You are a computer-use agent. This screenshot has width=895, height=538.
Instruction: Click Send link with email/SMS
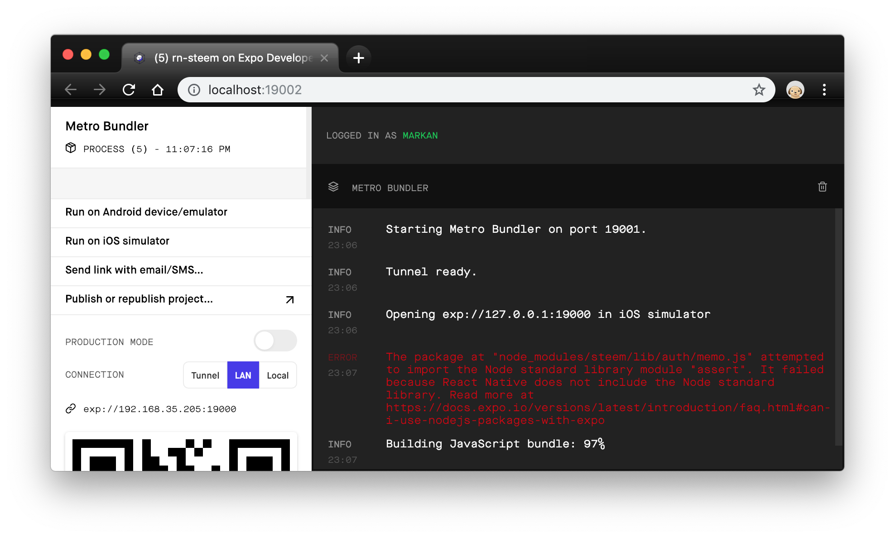click(x=134, y=270)
